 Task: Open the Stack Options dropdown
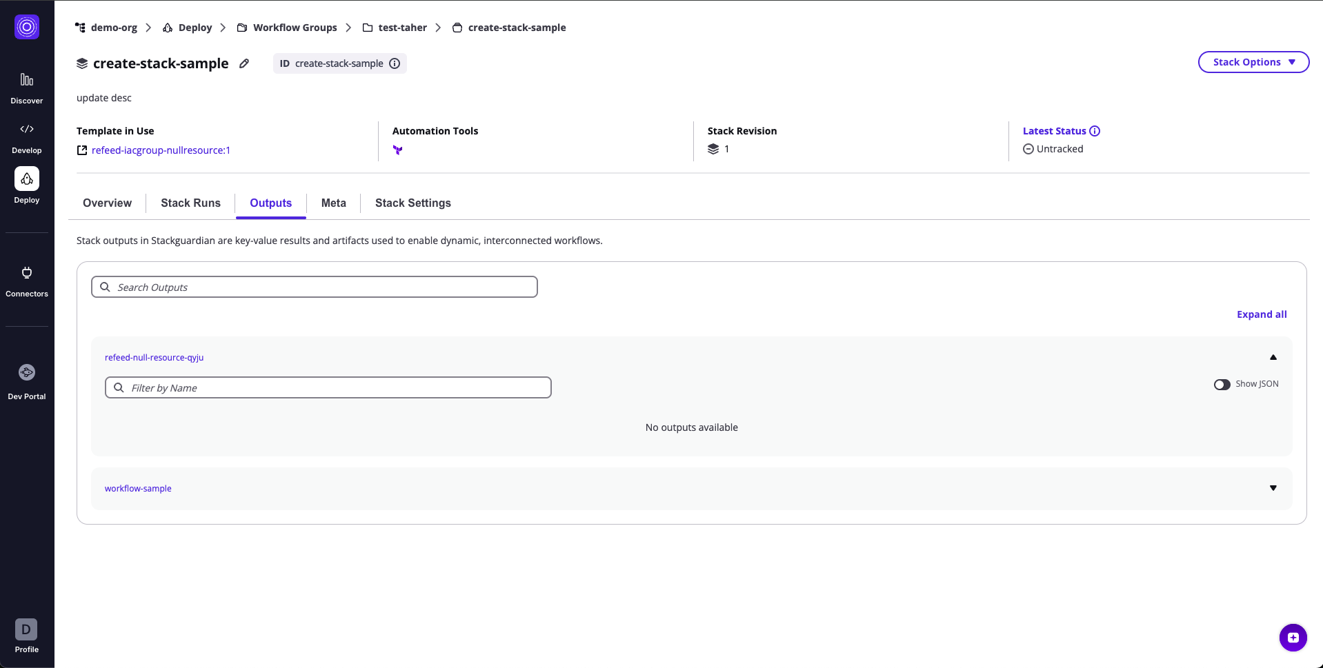point(1253,62)
